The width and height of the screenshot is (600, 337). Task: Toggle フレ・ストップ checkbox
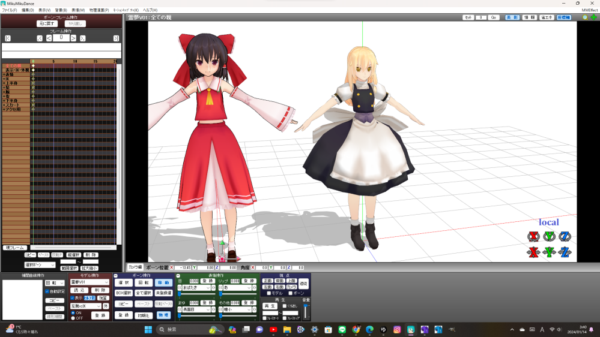[284, 318]
